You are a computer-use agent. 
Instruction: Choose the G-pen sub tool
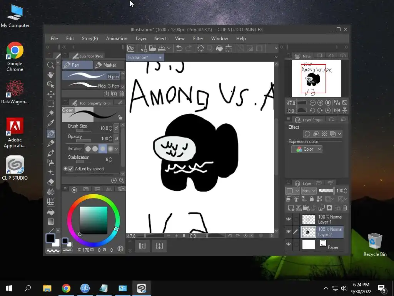click(x=91, y=76)
